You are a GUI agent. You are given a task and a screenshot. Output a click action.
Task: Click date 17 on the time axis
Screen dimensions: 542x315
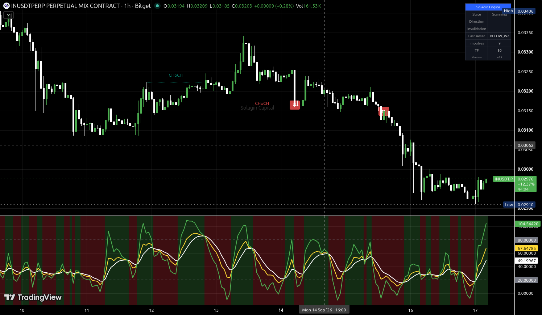tap(475, 310)
